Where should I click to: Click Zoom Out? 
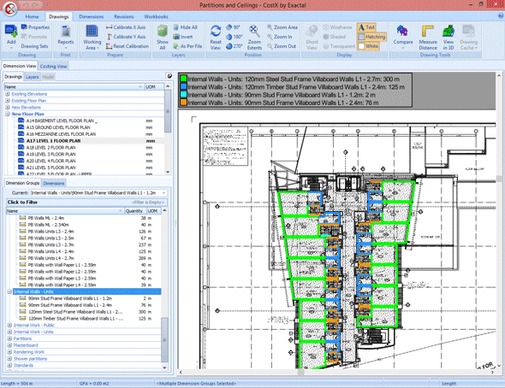282,46
